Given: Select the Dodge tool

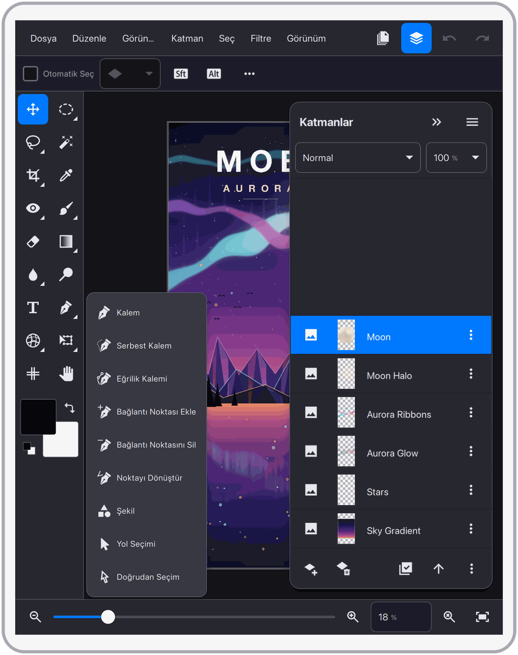Looking at the screenshot, I should (66, 274).
